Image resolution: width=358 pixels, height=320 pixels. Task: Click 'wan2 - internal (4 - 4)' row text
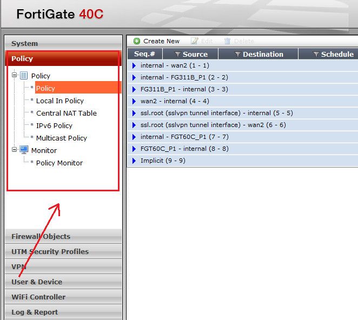pyautogui.click(x=175, y=101)
